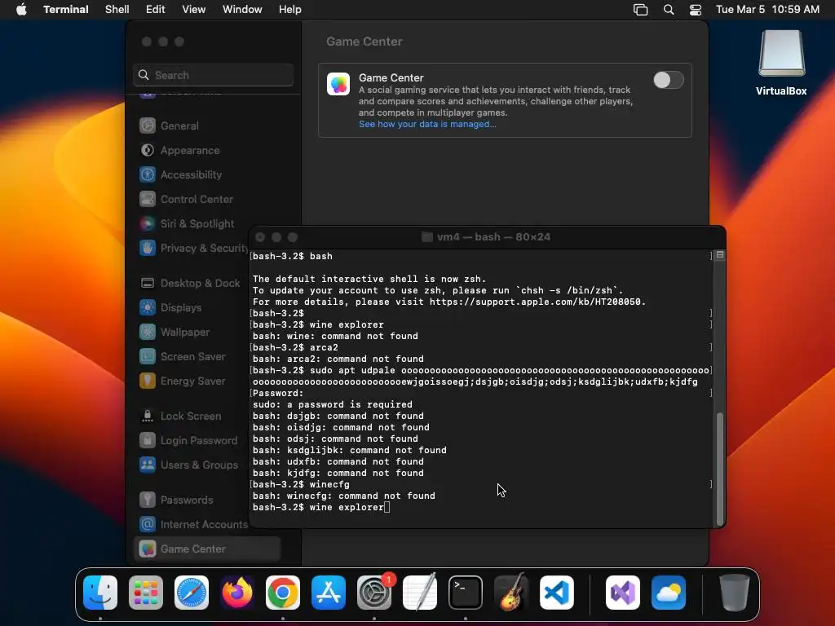Launch GarageBand from the Dock
Image resolution: width=835 pixels, height=626 pixels.
click(511, 593)
